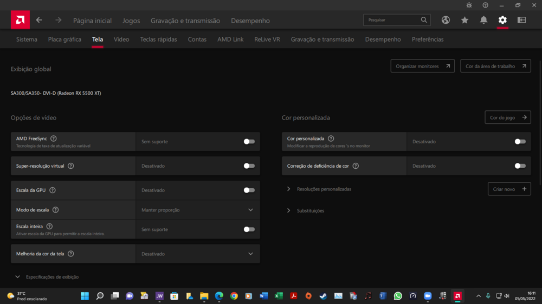Toggle the sidebar panel icon

click(521, 20)
